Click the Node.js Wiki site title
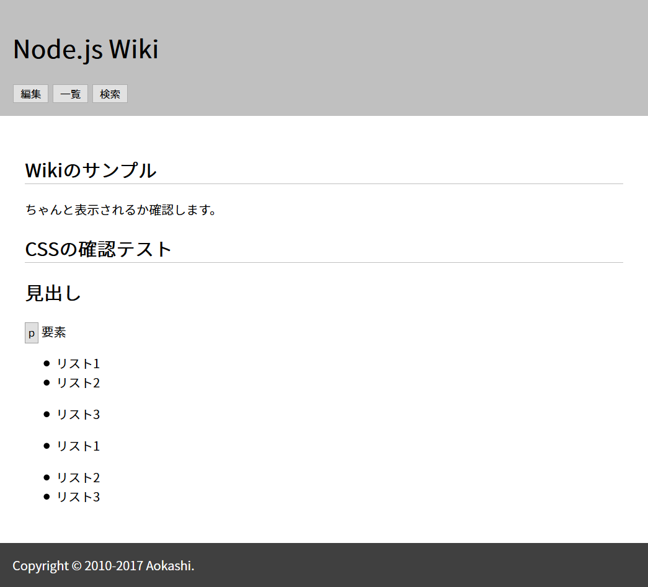The width and height of the screenshot is (648, 587). 86,49
